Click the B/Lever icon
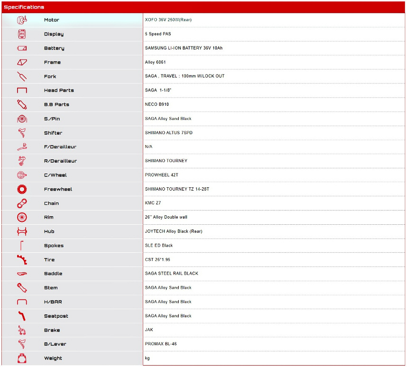 pyautogui.click(x=22, y=344)
